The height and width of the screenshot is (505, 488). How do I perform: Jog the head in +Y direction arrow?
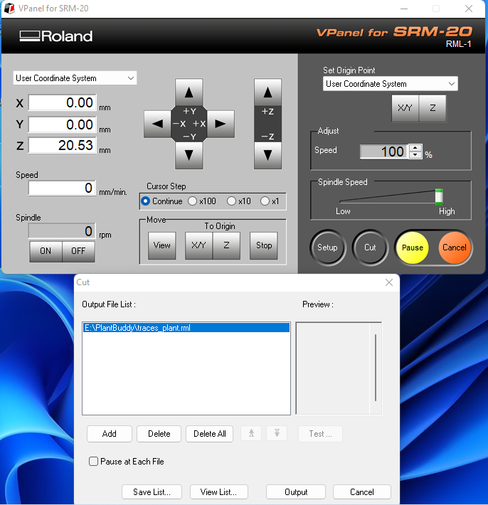coord(189,92)
